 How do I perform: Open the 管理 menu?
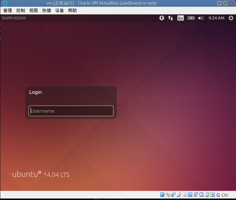[8, 11]
